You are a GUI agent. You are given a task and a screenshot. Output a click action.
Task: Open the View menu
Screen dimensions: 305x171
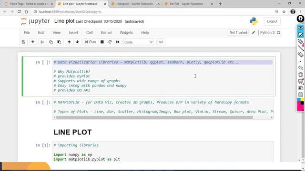(57, 33)
